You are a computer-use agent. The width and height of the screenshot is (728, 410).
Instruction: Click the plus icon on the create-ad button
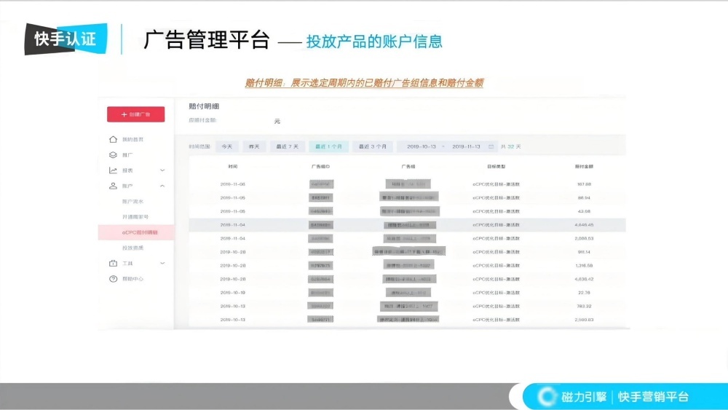pos(124,114)
